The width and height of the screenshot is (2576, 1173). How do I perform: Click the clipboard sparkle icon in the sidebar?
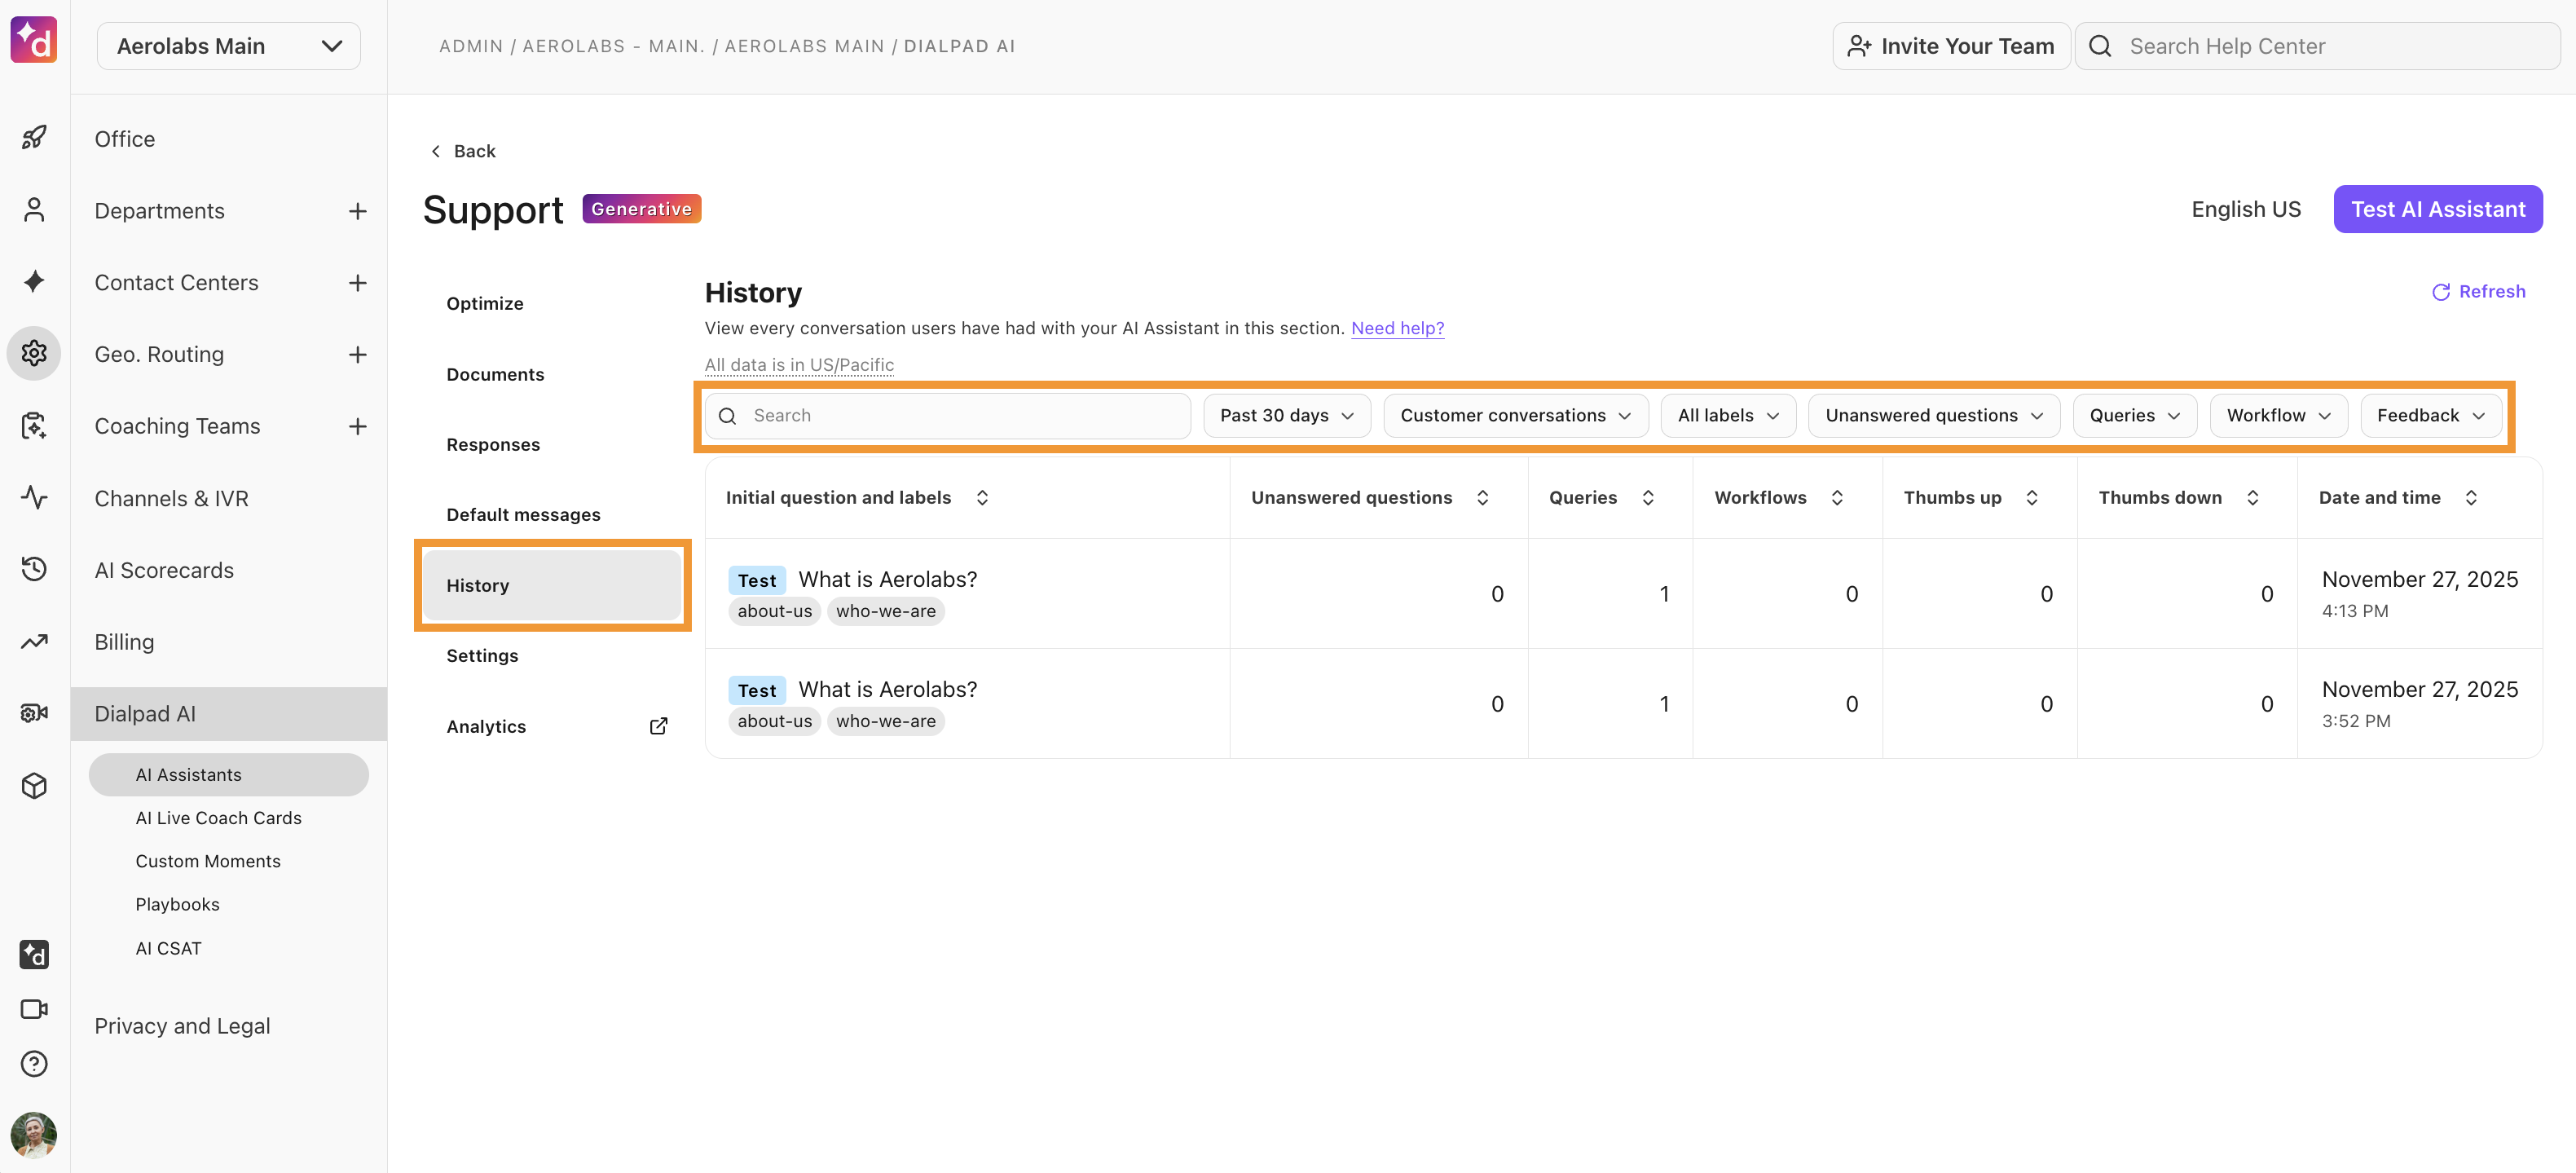(34, 425)
